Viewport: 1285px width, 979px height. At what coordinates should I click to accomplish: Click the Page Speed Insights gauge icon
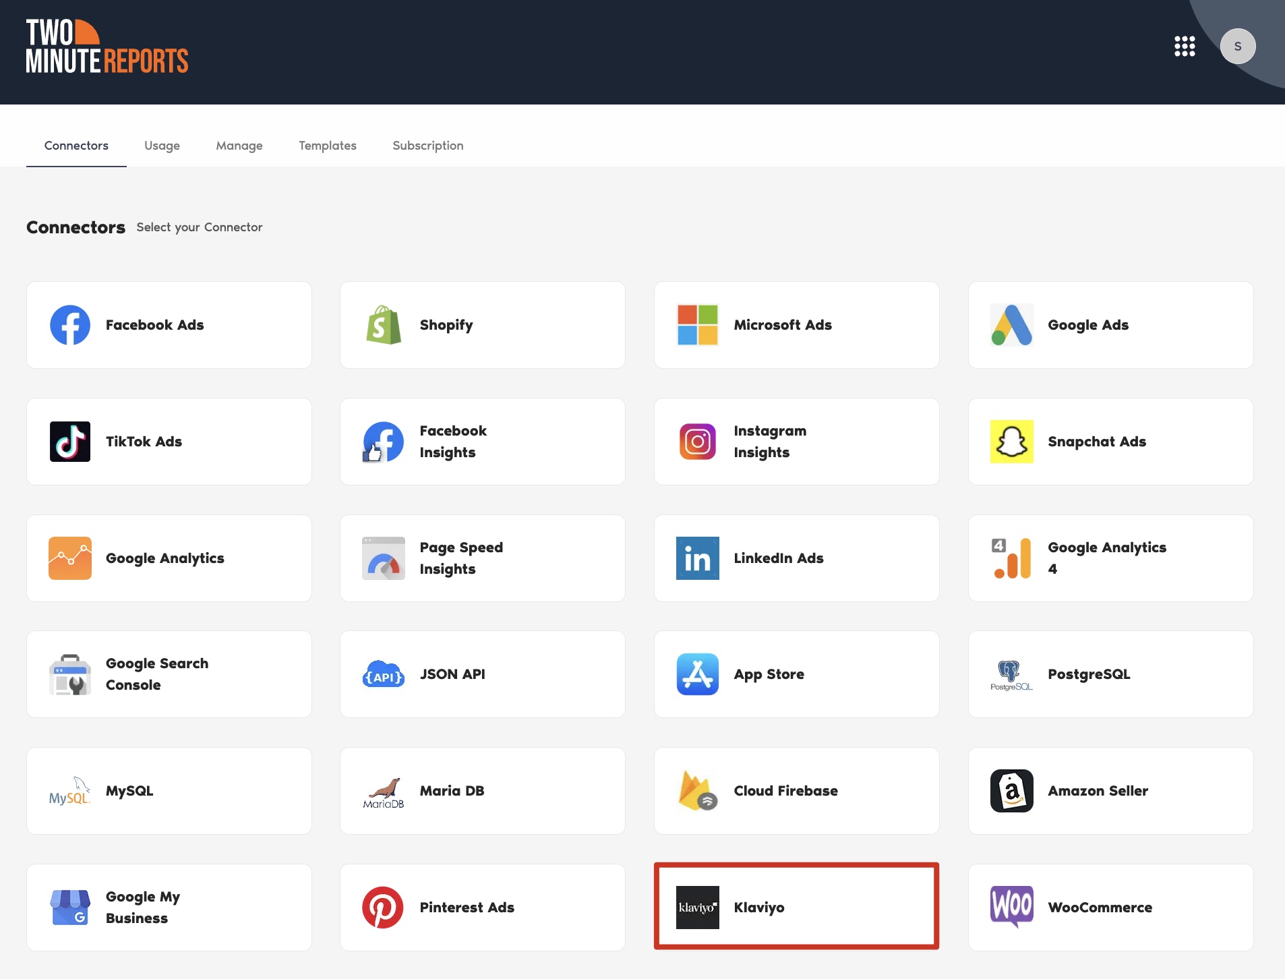(x=384, y=558)
